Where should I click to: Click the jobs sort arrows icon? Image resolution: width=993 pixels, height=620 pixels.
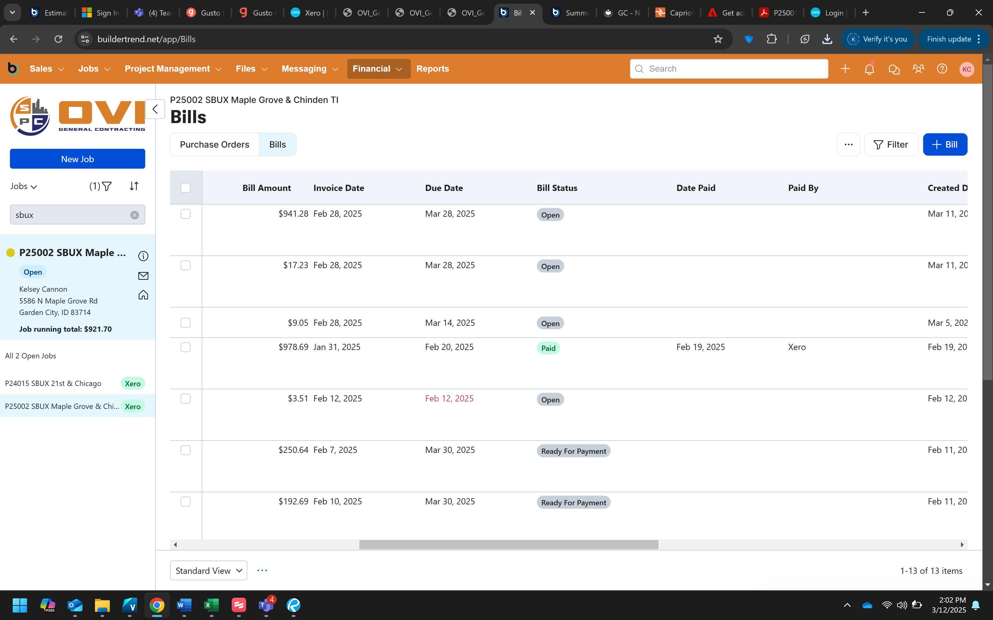134,186
